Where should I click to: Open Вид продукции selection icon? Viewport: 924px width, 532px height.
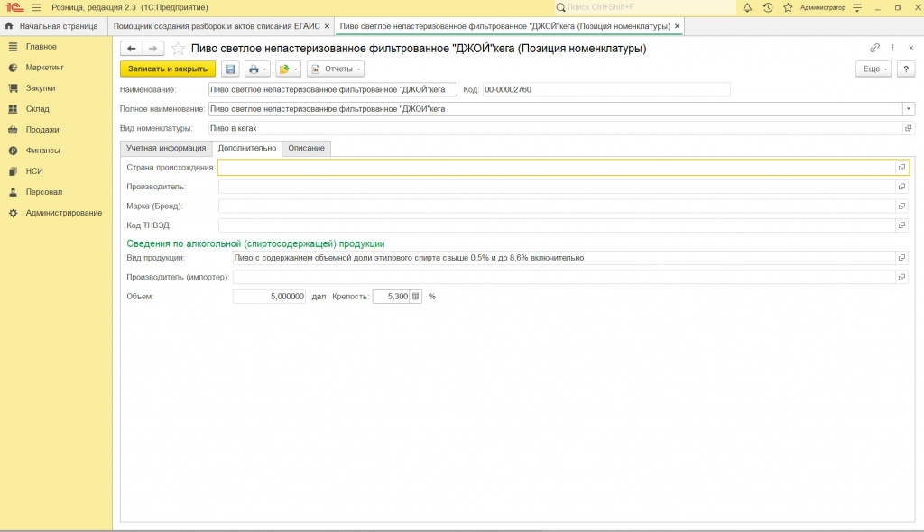[901, 258]
